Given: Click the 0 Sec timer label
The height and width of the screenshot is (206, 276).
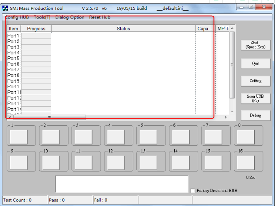Looking at the screenshot, I should point(251,178).
